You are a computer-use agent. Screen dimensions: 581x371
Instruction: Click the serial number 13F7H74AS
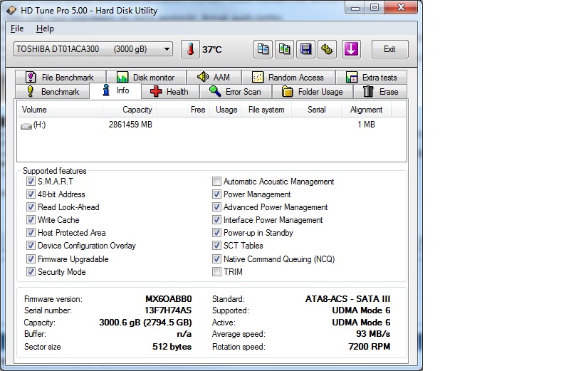pyautogui.click(x=168, y=310)
